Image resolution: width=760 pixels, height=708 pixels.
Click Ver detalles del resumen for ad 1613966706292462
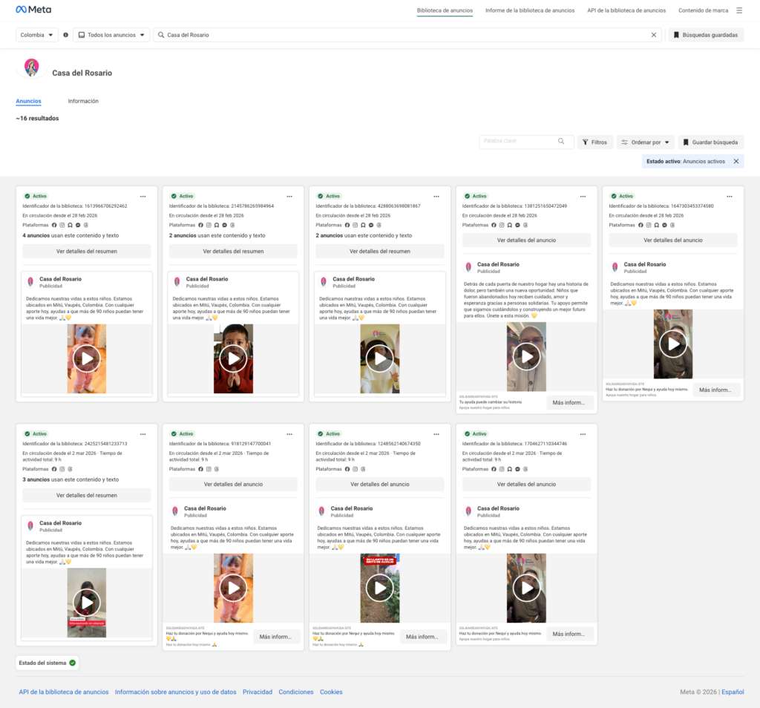(x=87, y=251)
